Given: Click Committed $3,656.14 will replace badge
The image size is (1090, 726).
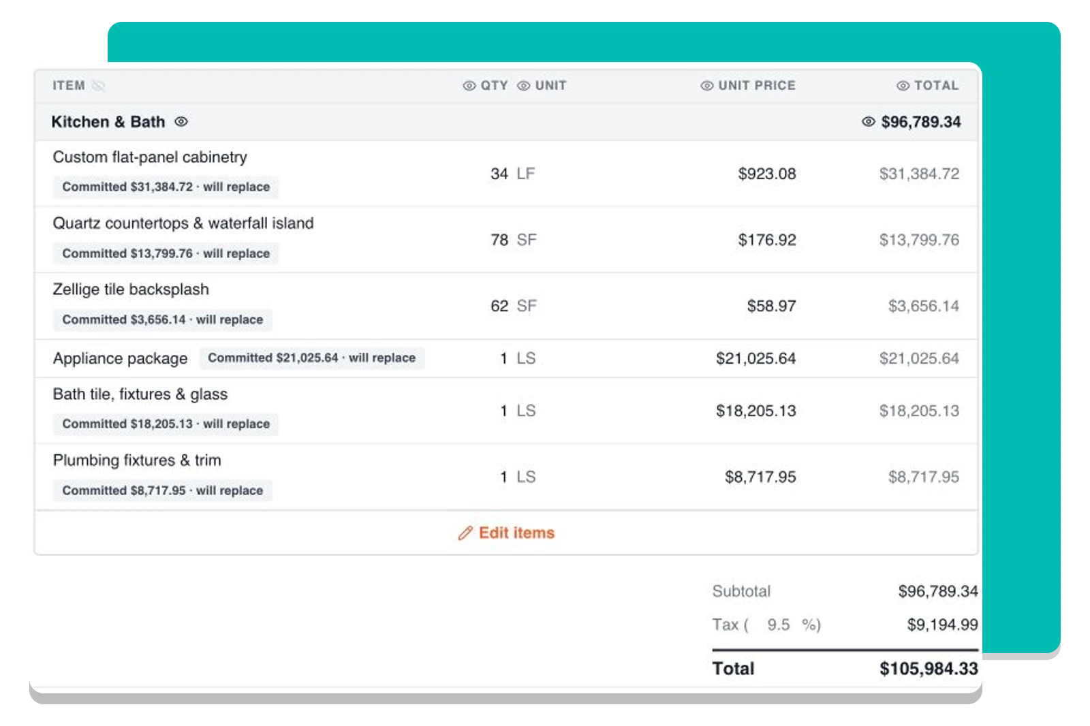Looking at the screenshot, I should click(x=163, y=319).
